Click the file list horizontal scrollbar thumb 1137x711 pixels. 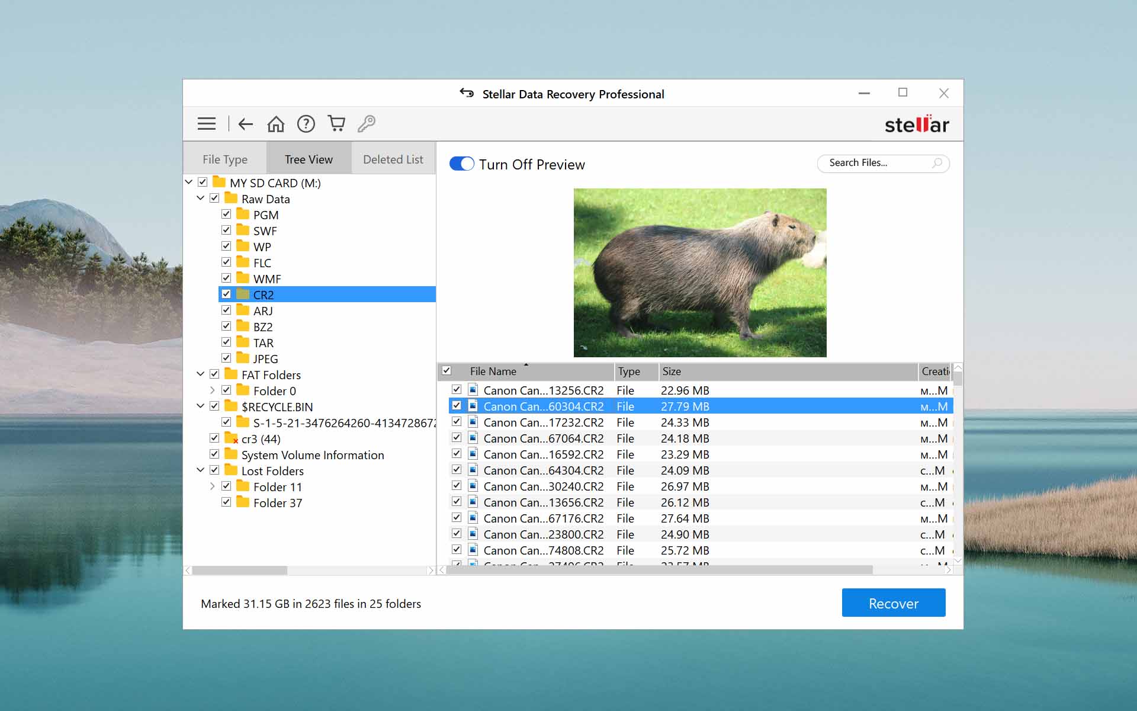click(x=660, y=570)
